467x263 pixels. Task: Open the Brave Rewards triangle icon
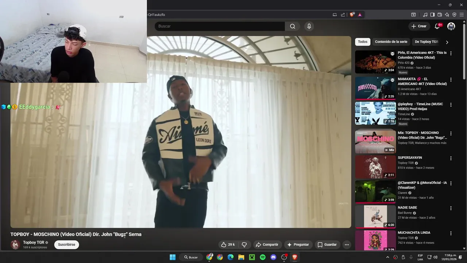[360, 15]
